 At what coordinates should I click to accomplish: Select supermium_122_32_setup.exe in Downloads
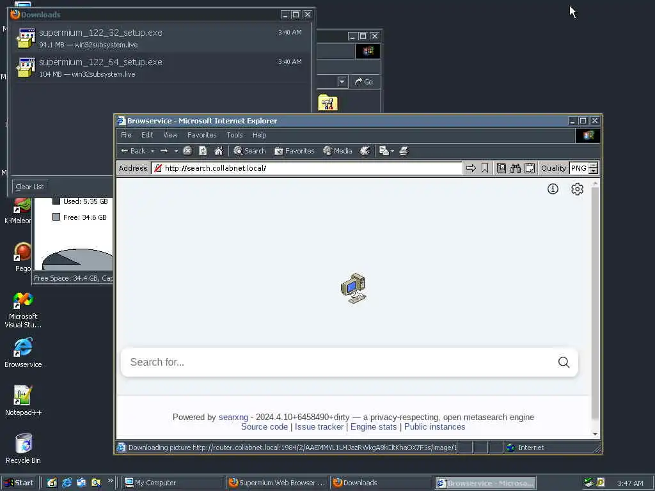click(161, 38)
